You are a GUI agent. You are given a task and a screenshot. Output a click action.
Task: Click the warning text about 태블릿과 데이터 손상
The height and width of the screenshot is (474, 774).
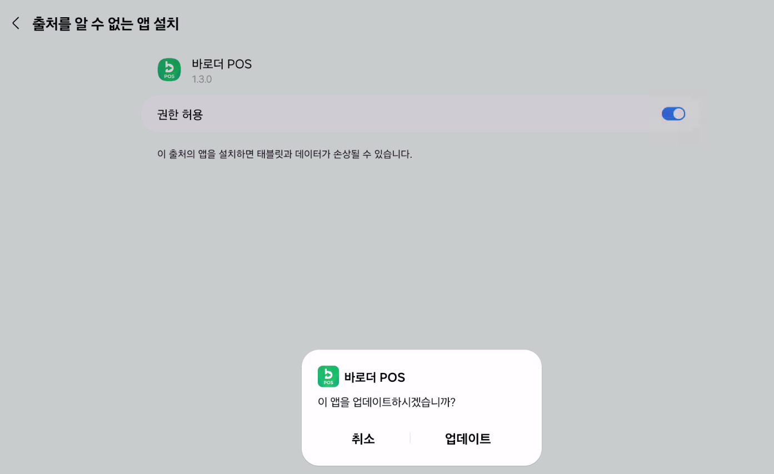point(284,154)
